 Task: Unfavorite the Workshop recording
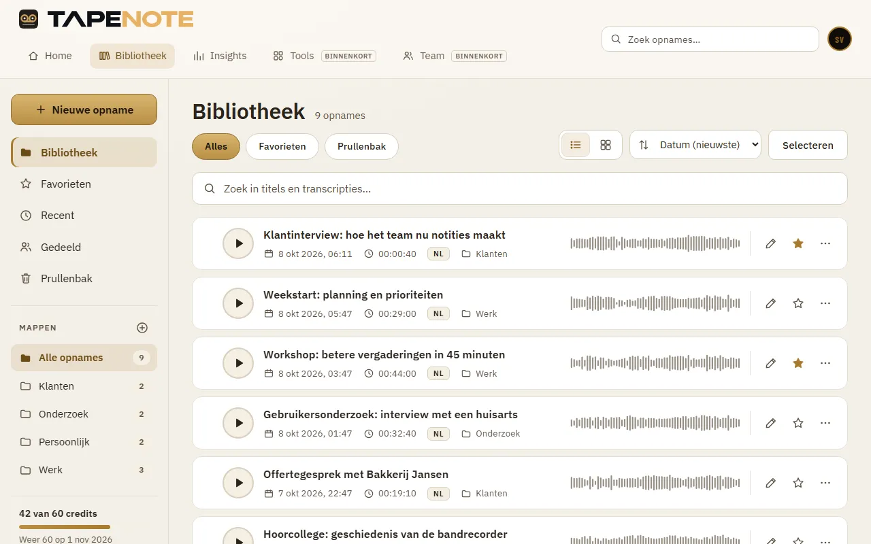click(798, 363)
